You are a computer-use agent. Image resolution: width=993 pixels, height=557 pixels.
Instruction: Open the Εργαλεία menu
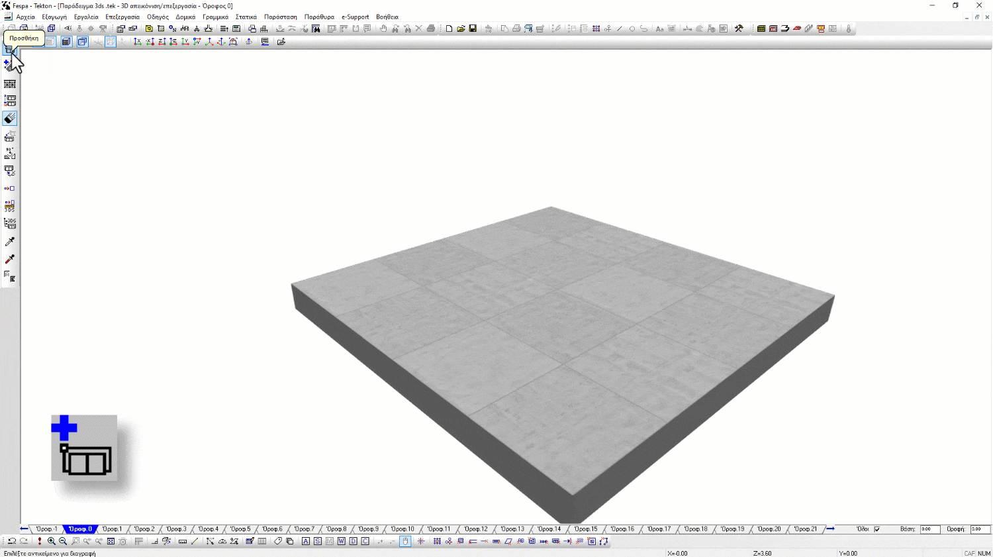(x=86, y=17)
